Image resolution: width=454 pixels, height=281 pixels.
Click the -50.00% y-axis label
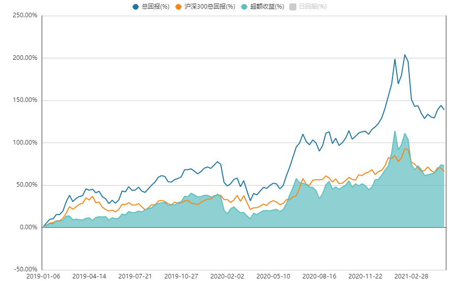pos(26,269)
